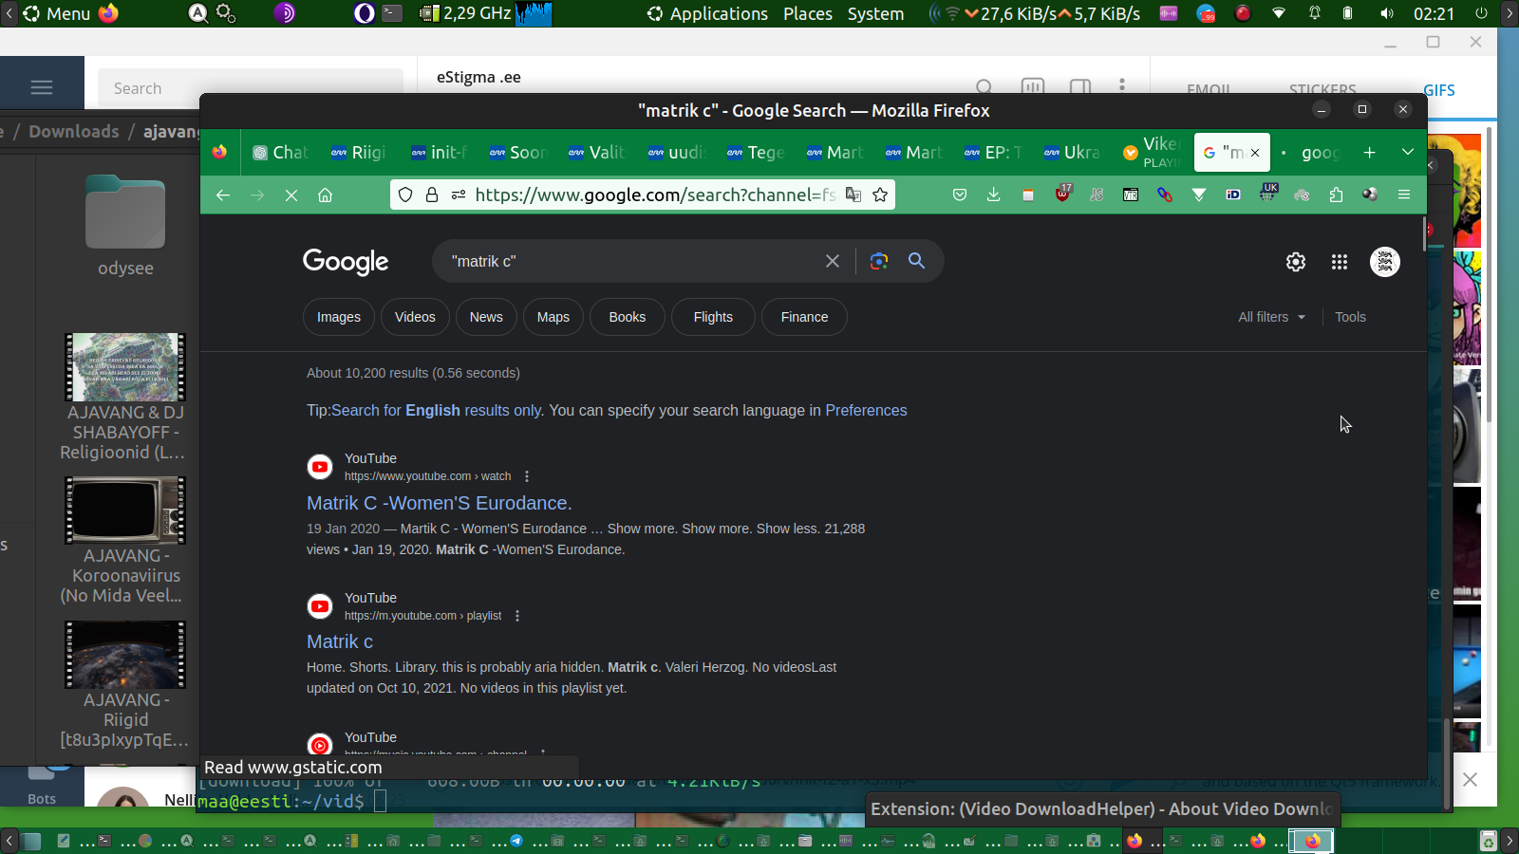Select the Images search filter
The height and width of the screenshot is (854, 1519).
click(339, 317)
